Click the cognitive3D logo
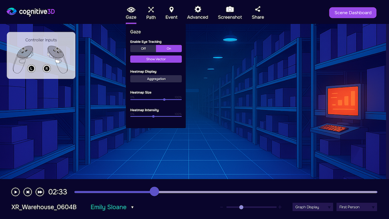389x219 pixels. (x=31, y=12)
